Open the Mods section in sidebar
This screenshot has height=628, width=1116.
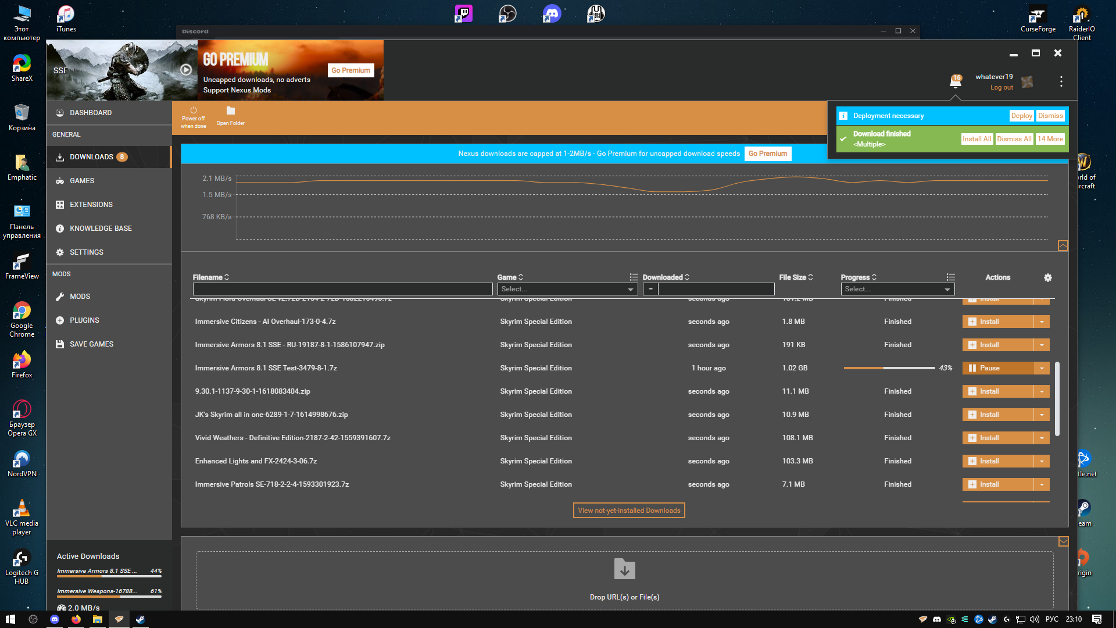click(x=80, y=297)
